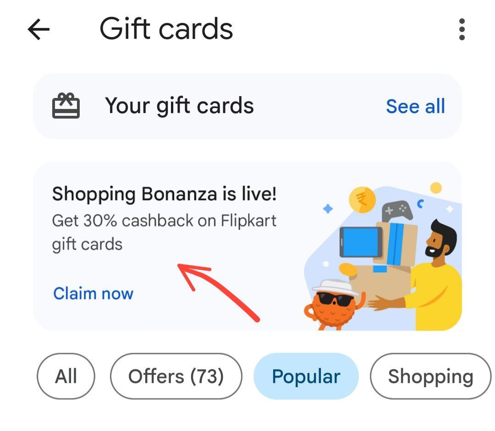
Task: Open the three-dot more options menu
Action: pyautogui.click(x=462, y=30)
